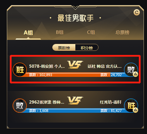This screenshot has height=134, width=147.
Task: Switch ranking toggle to 票数榜
Action: (64, 48)
